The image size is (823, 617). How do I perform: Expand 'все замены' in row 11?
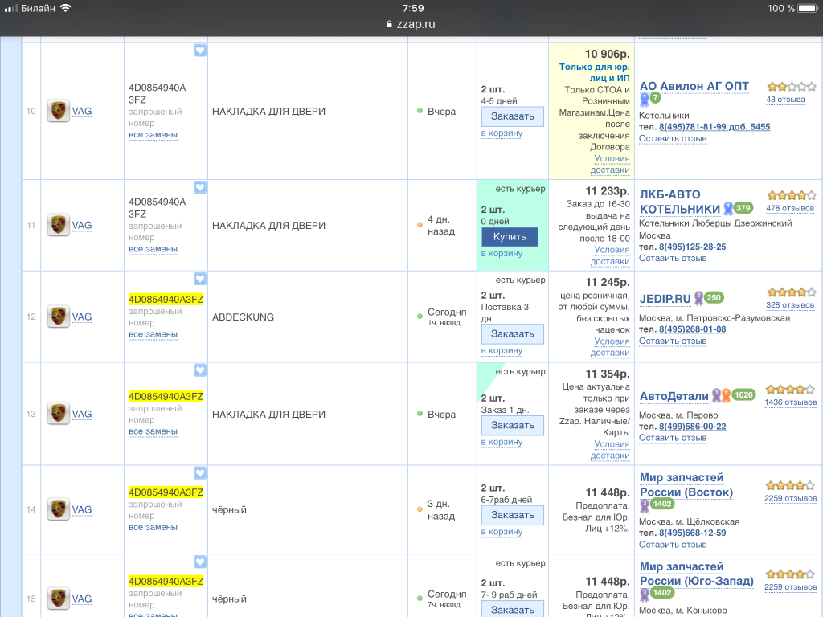tap(153, 249)
